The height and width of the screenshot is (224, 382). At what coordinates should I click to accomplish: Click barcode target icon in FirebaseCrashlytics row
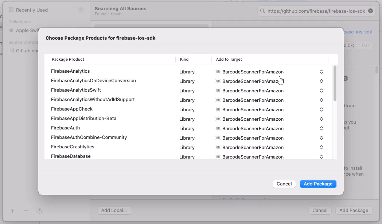(x=218, y=148)
